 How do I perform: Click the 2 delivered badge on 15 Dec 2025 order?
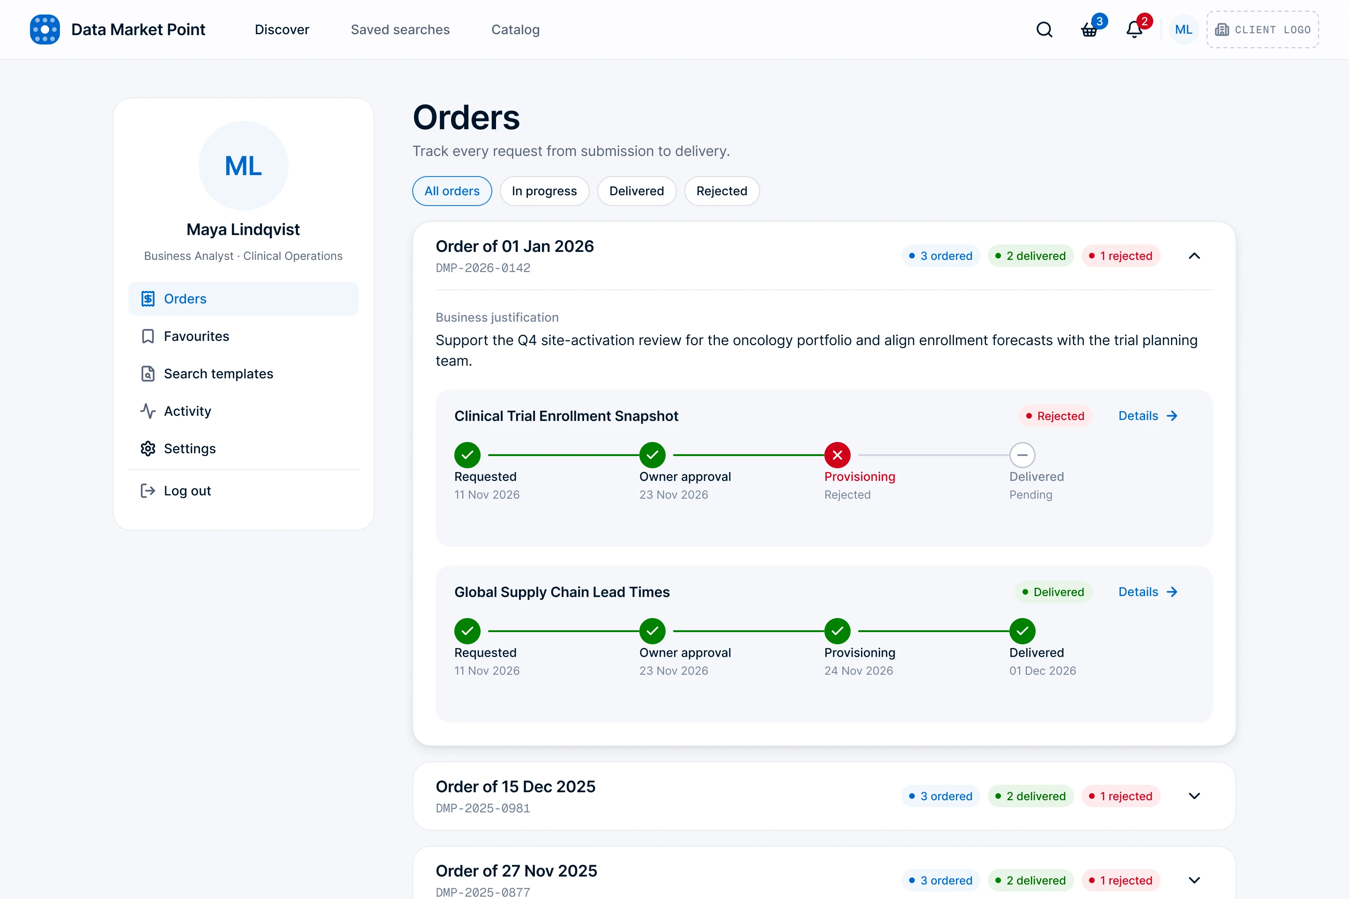[1030, 796]
